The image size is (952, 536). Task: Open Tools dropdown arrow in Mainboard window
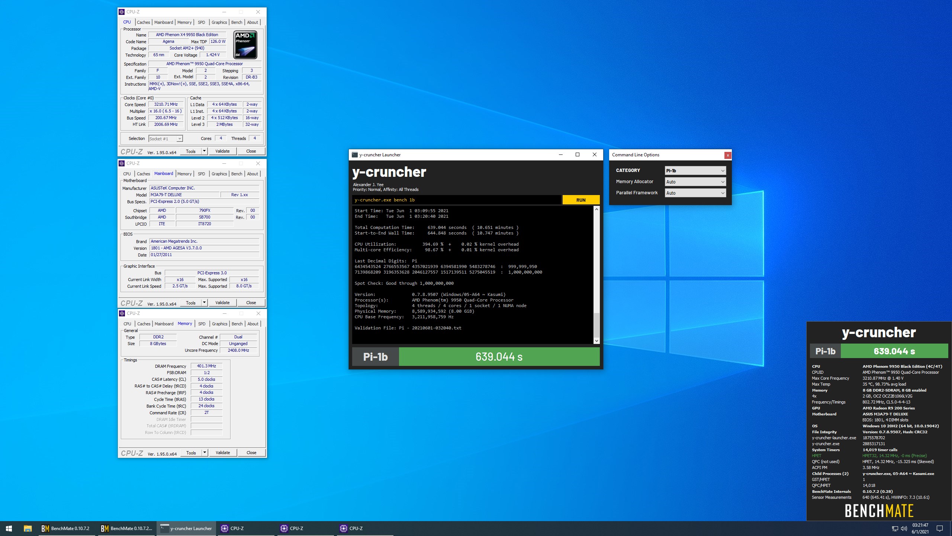204,303
